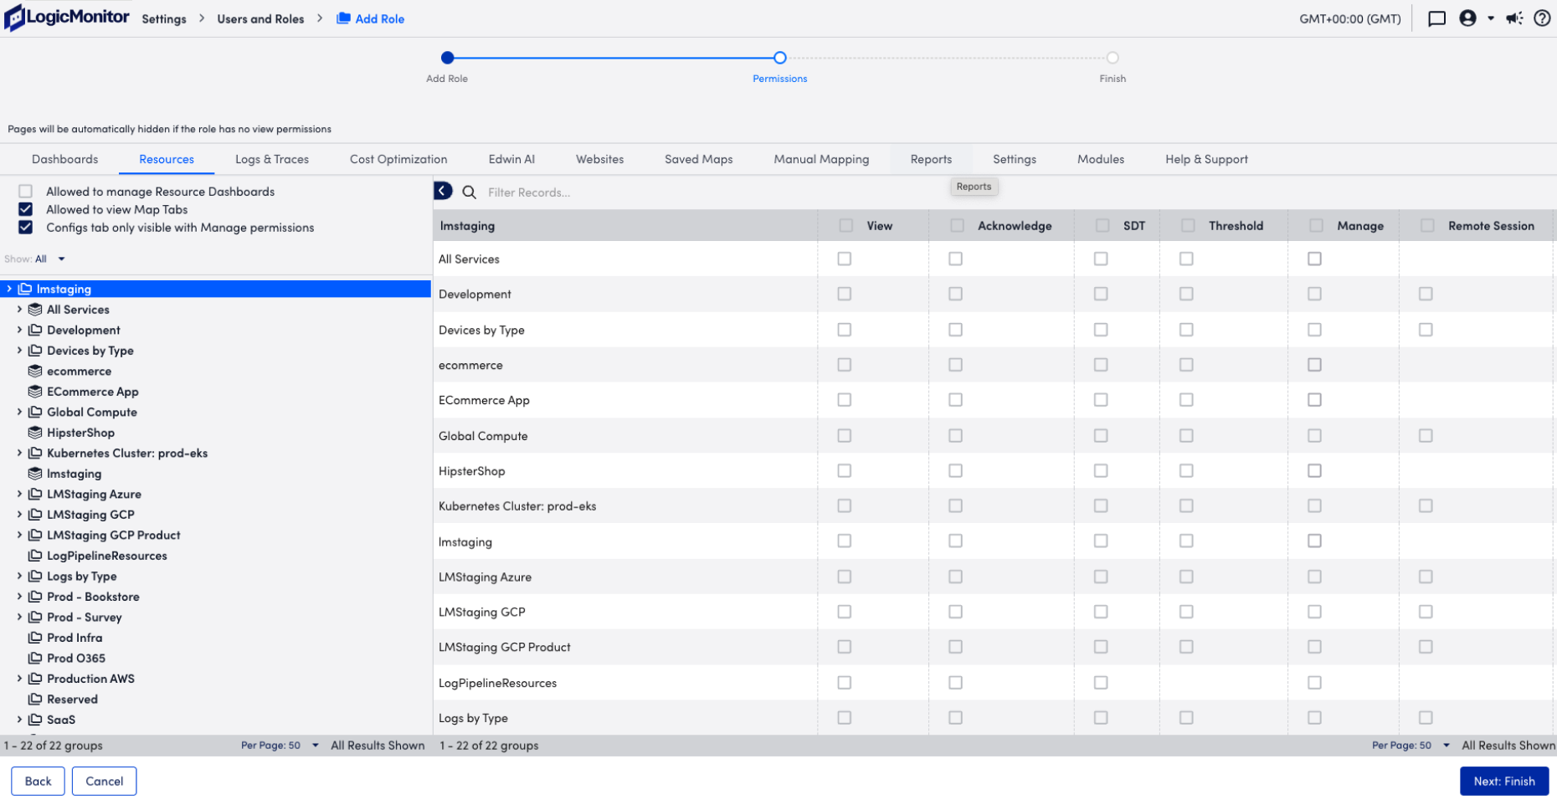Select the ecommerce service icon in the tree
Screen dimensions: 1557x805
click(34, 371)
